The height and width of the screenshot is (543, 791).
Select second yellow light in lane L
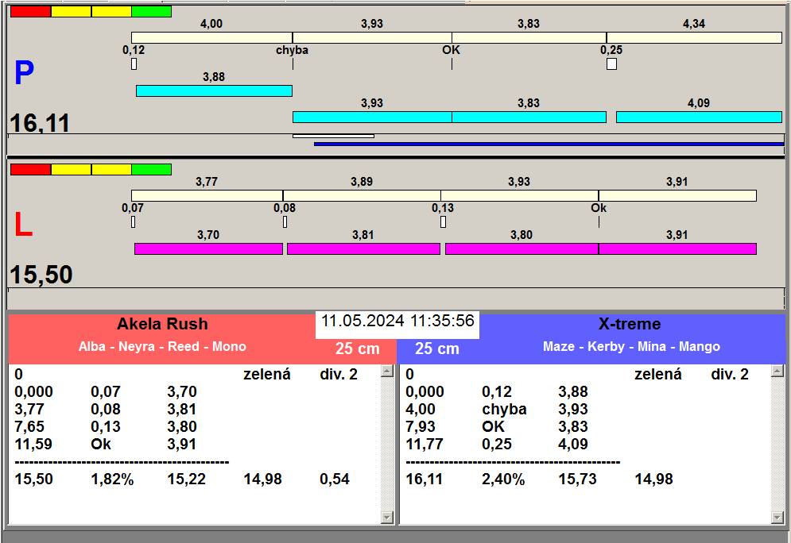pos(111,169)
